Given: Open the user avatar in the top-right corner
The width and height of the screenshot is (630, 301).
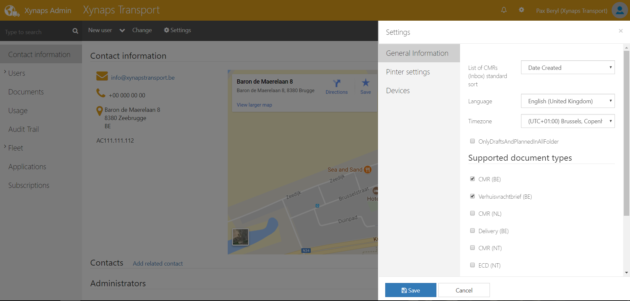Looking at the screenshot, I should 619,10.
